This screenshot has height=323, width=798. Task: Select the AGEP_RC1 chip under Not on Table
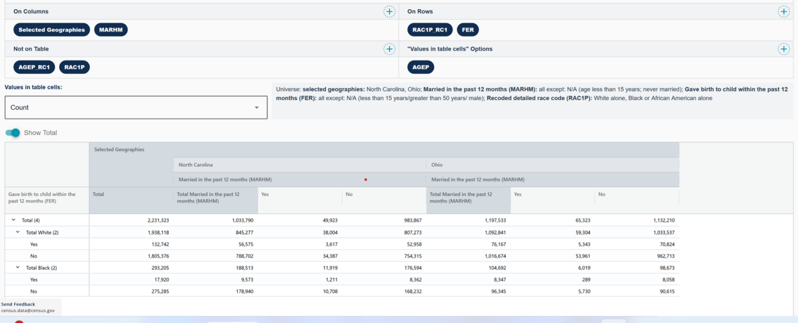coord(34,67)
